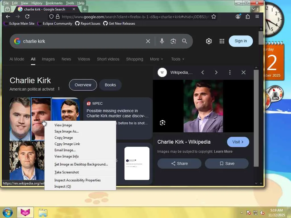
Task: Go back with the browser back arrow
Action: 8,16
